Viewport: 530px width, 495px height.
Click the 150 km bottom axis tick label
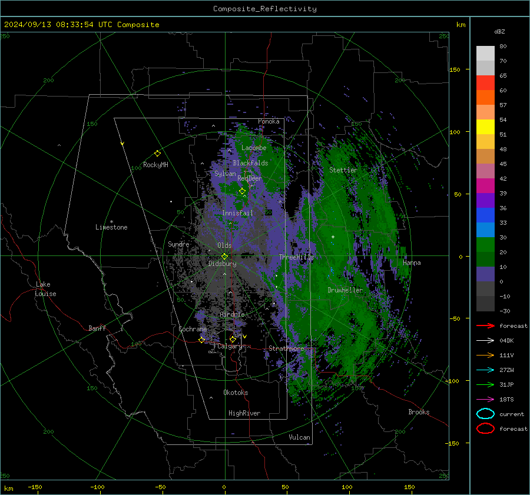click(409, 487)
